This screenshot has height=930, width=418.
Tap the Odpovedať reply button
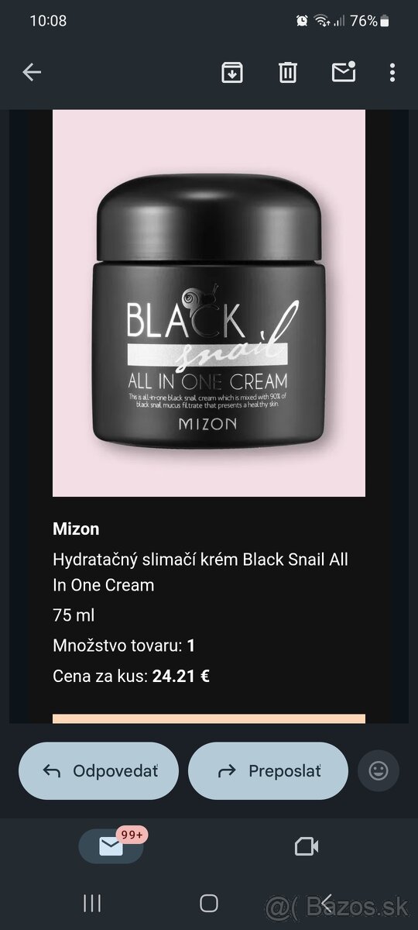click(x=98, y=770)
